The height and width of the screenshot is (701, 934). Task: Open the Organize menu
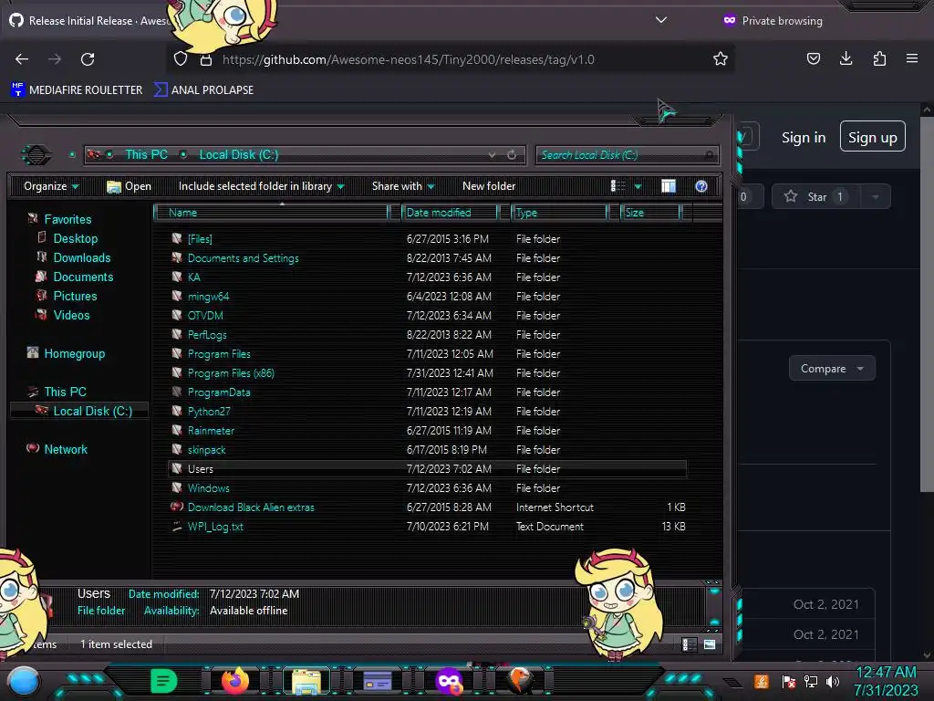[51, 186]
